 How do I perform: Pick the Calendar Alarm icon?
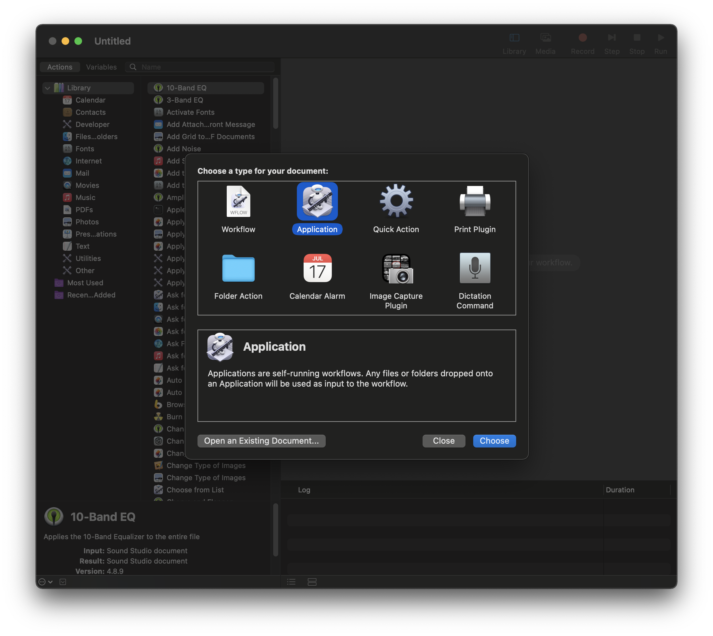[x=317, y=268]
